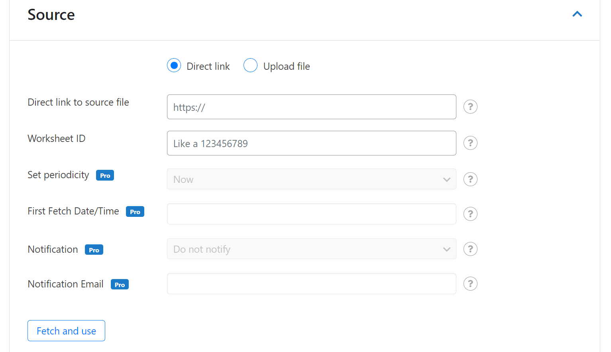Open help icon for First Fetch Date/Time
Viewport: 611px width, 352px height.
(x=470, y=214)
